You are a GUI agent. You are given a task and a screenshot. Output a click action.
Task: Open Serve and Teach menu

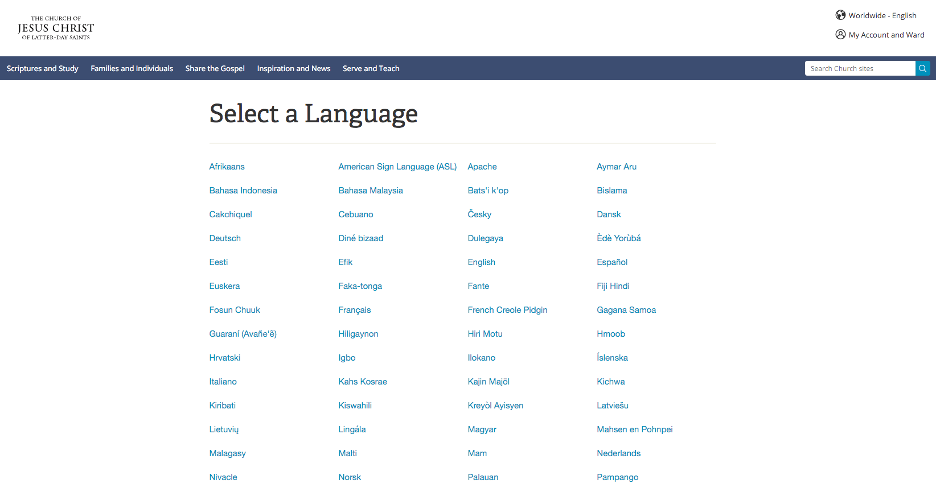pyautogui.click(x=371, y=68)
